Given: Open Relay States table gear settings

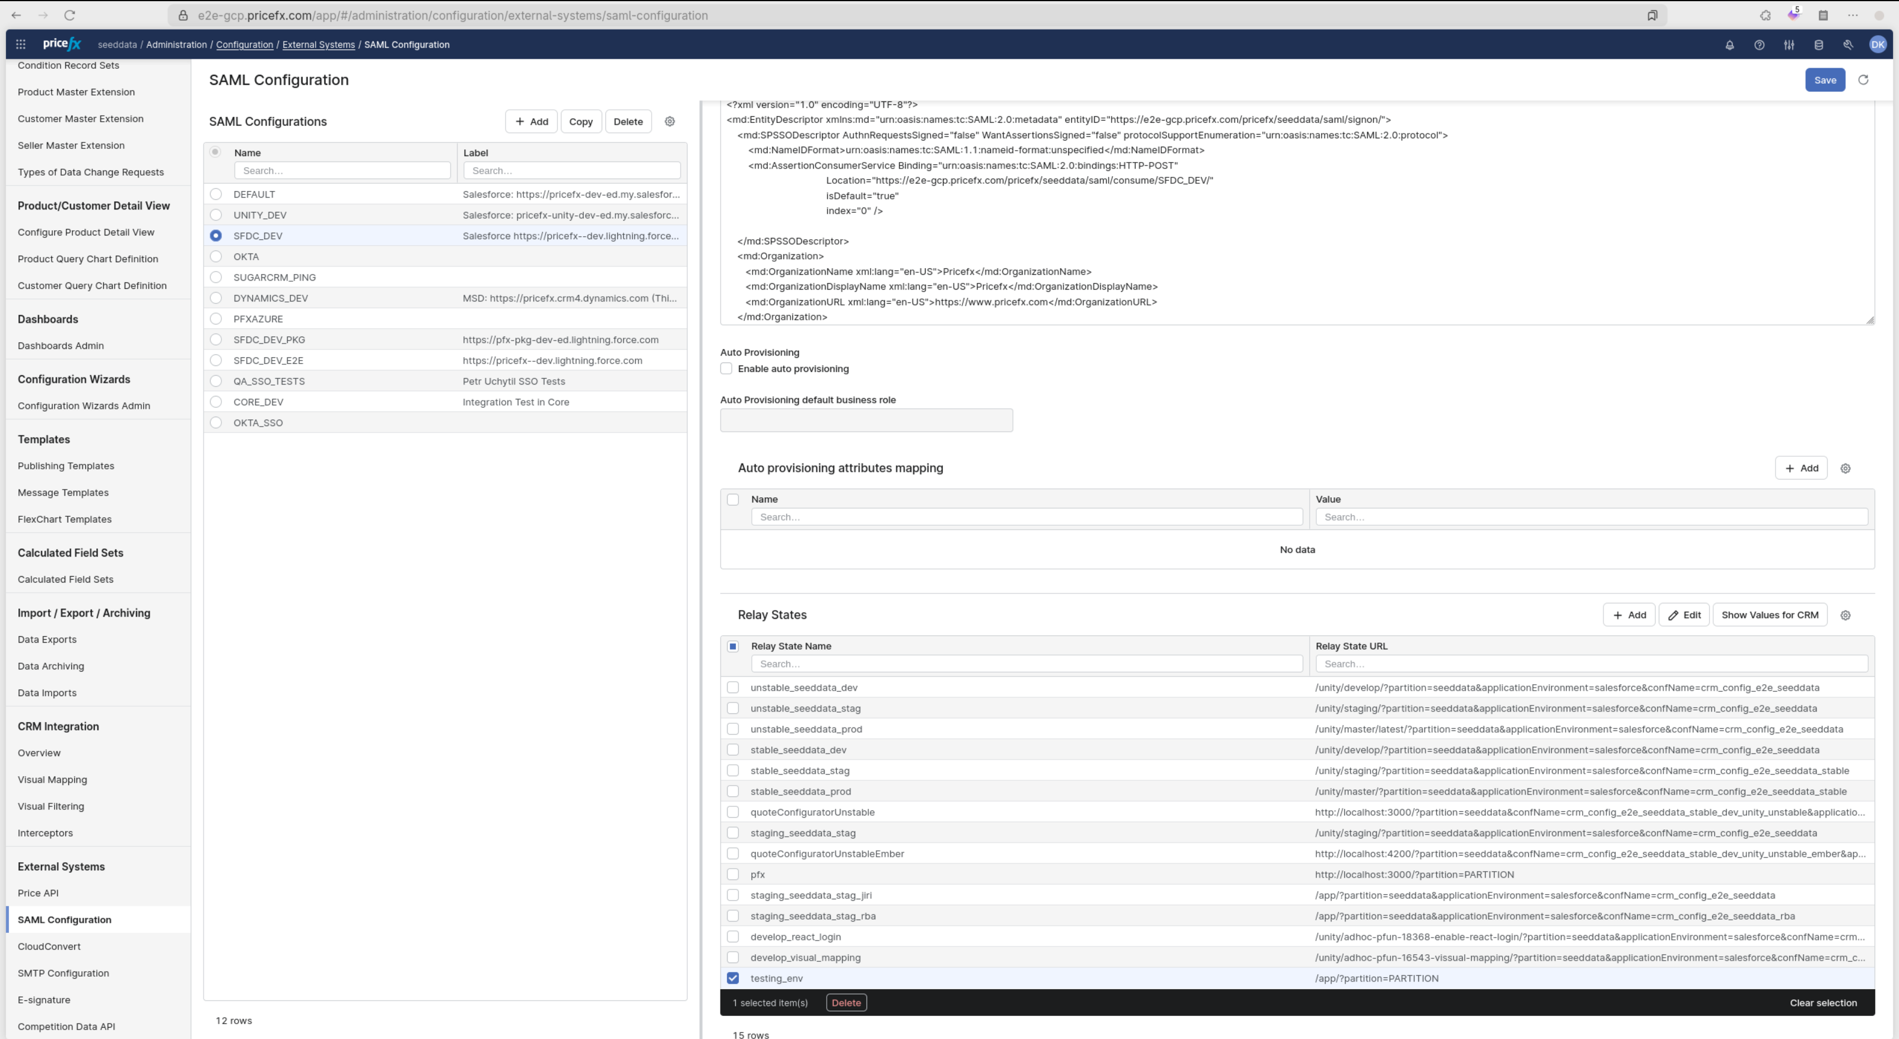Looking at the screenshot, I should [1845, 615].
